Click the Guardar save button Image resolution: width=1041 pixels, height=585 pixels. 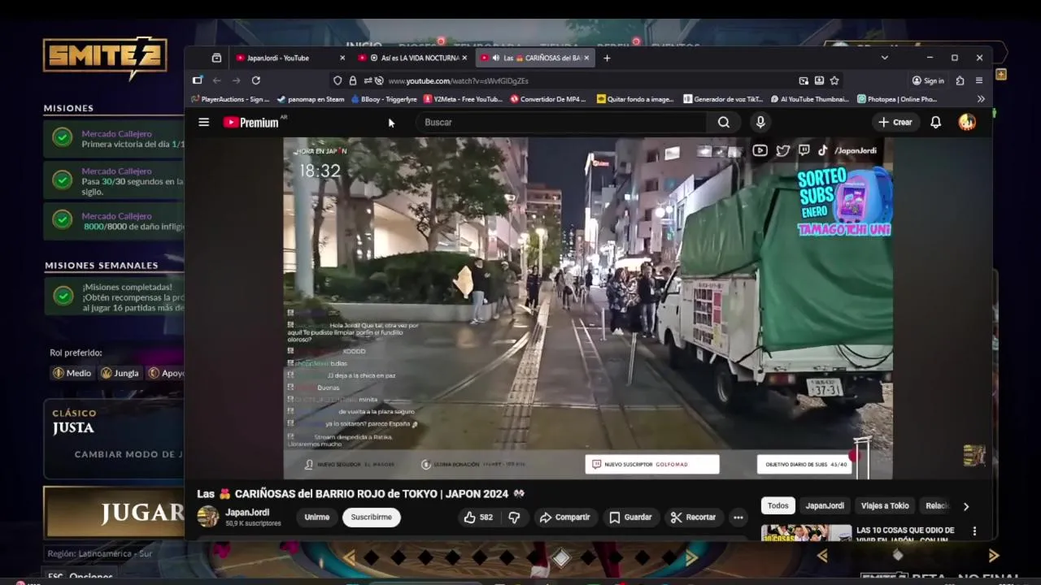pyautogui.click(x=630, y=517)
